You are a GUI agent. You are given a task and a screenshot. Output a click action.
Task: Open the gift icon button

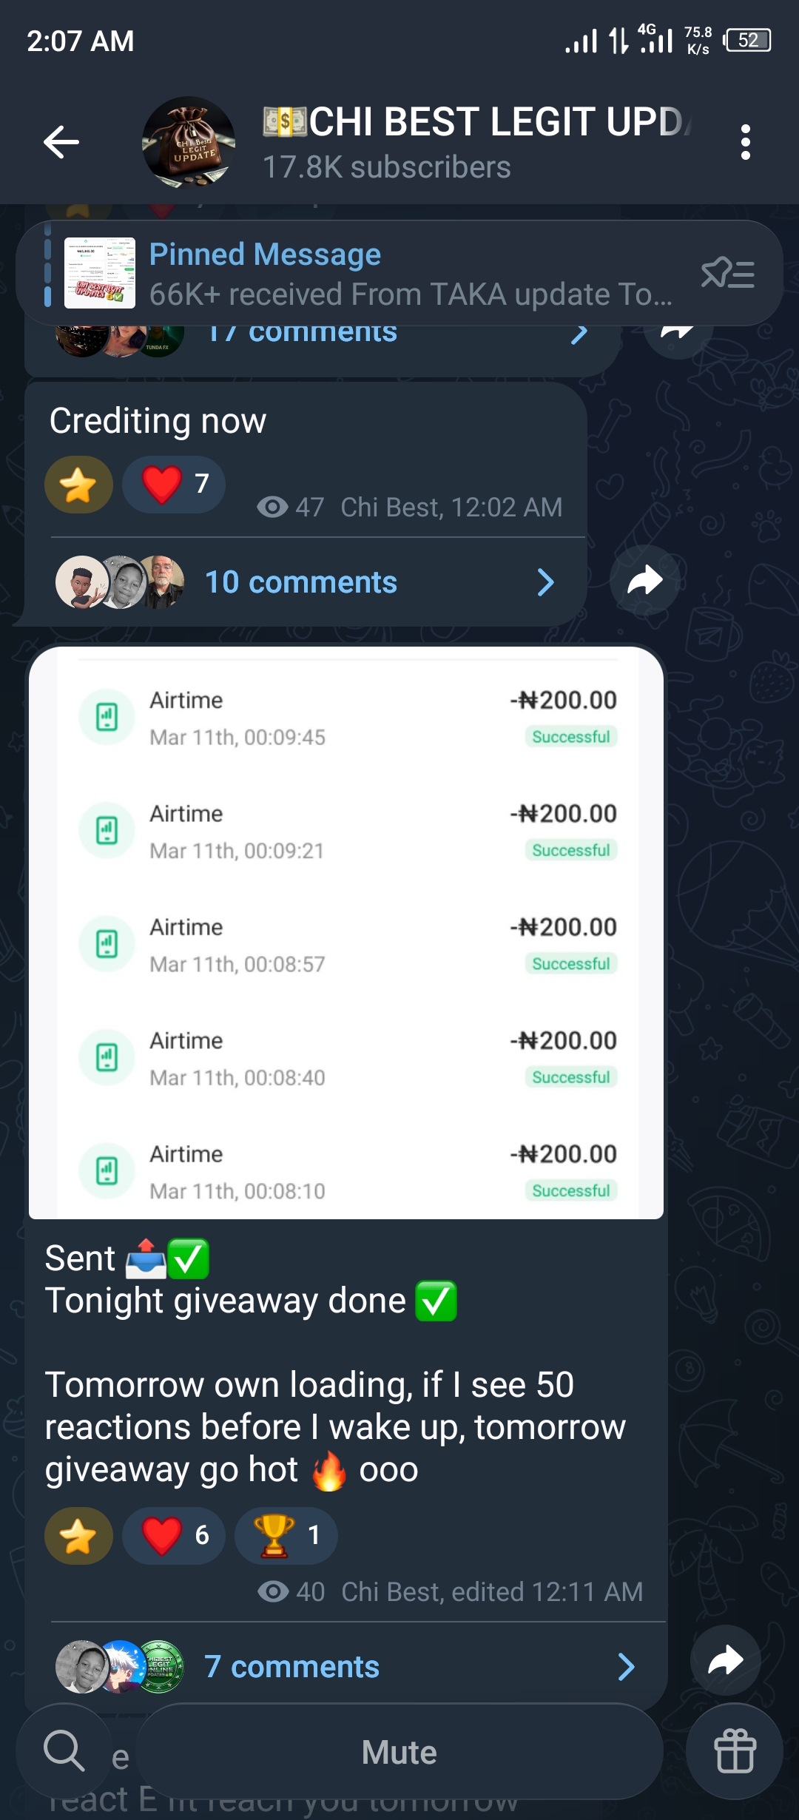click(x=734, y=1750)
